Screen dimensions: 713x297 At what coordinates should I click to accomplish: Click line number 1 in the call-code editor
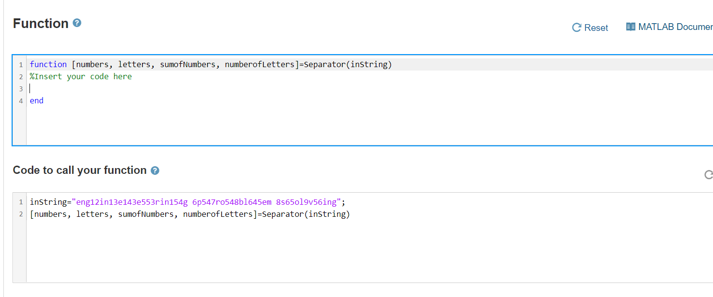pos(21,201)
